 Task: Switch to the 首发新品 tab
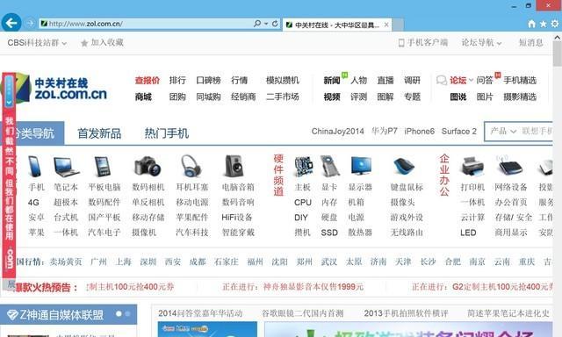coord(99,133)
